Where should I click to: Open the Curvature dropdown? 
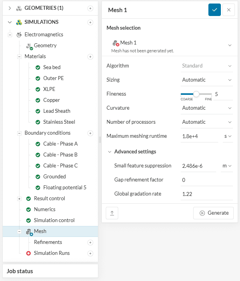coord(207,108)
